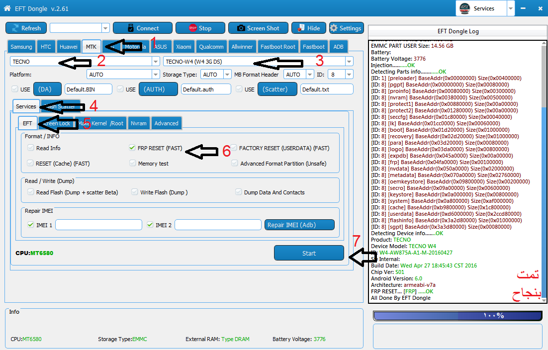Image resolution: width=548 pixels, height=350 pixels.
Task: Expand MB Format Header dropdown
Action: tap(310, 75)
